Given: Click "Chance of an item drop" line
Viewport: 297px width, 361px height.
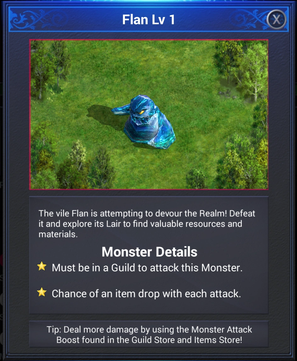Looking at the screenshot, I should [146, 294].
